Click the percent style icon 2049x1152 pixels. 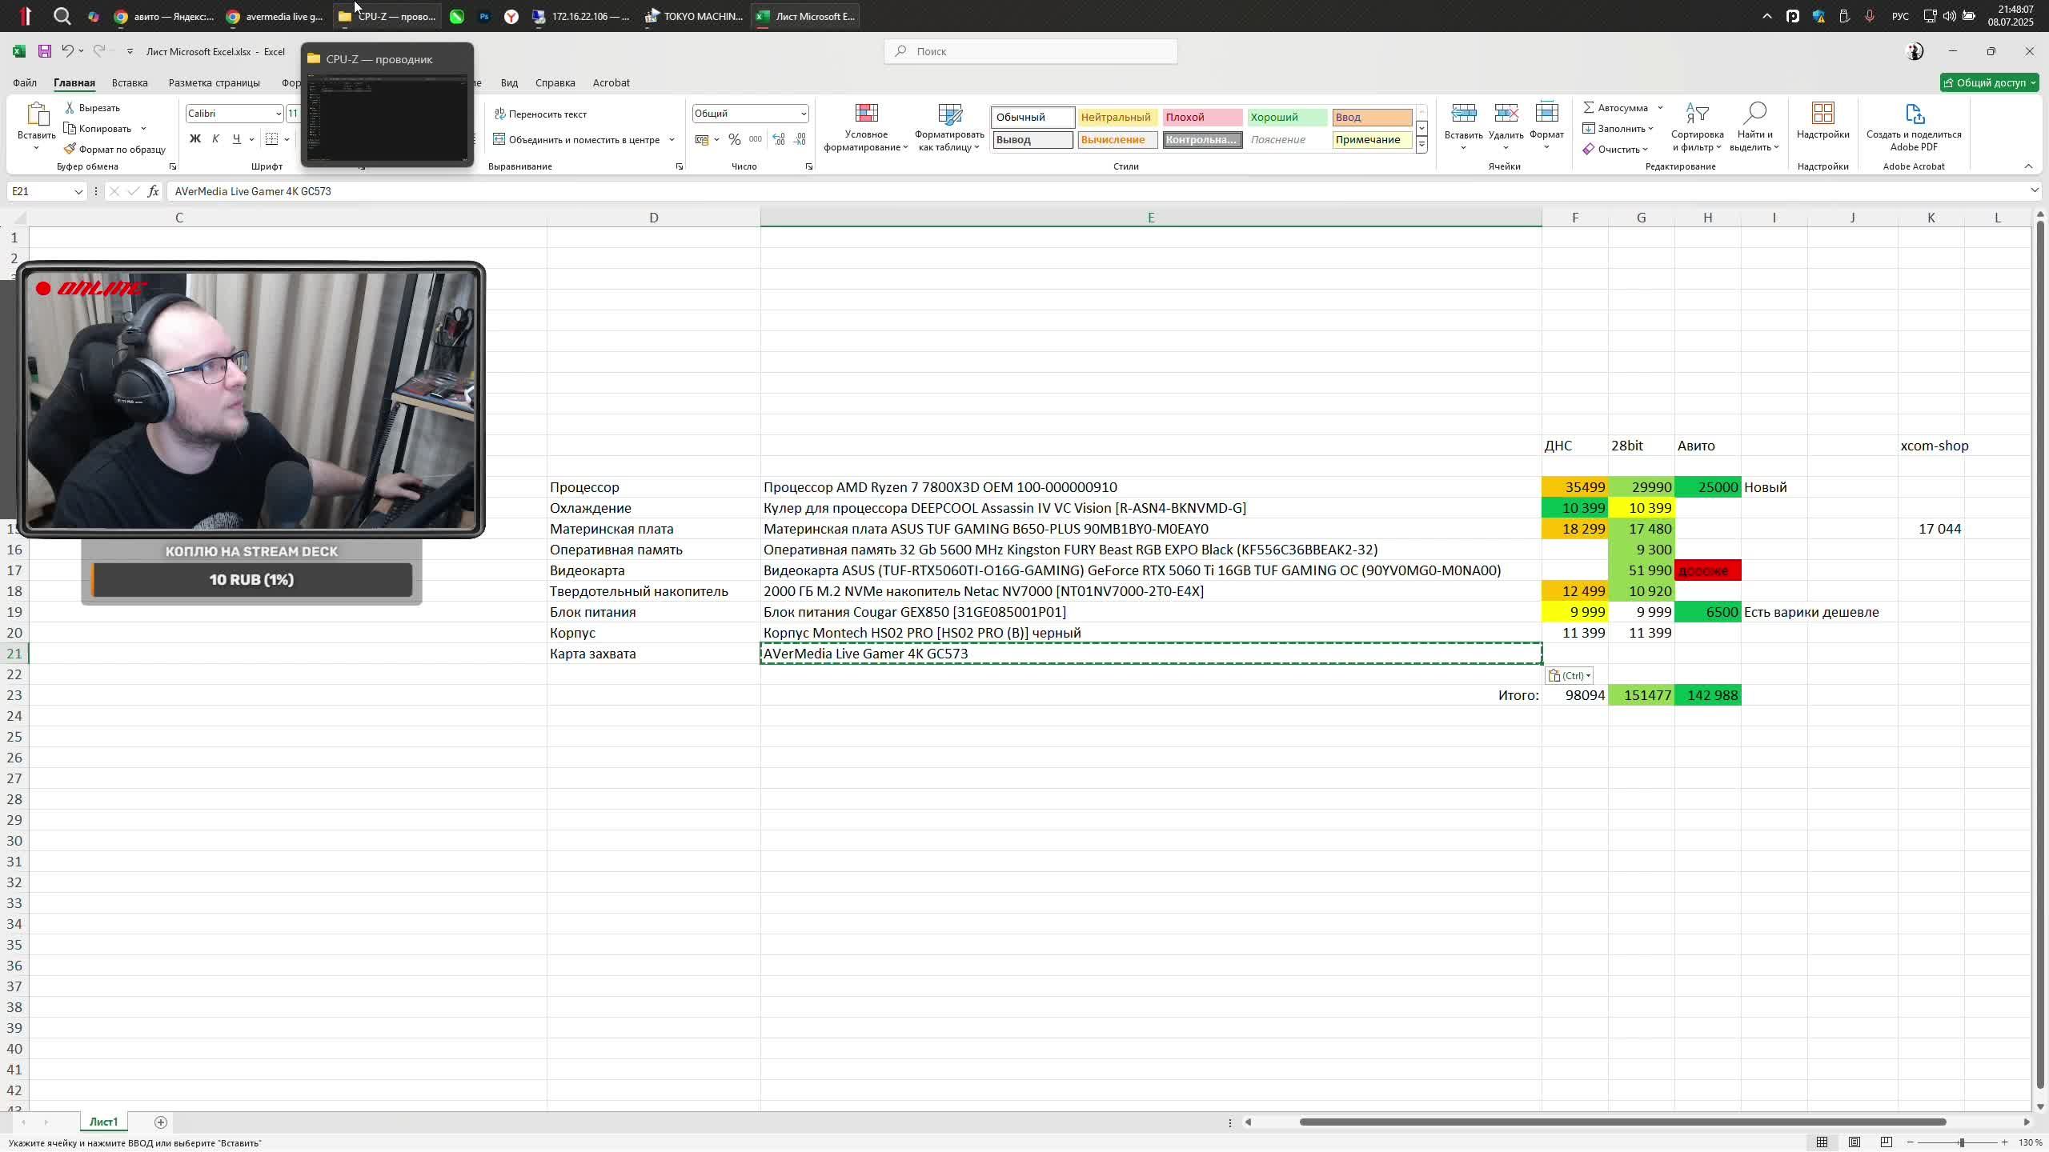click(734, 140)
